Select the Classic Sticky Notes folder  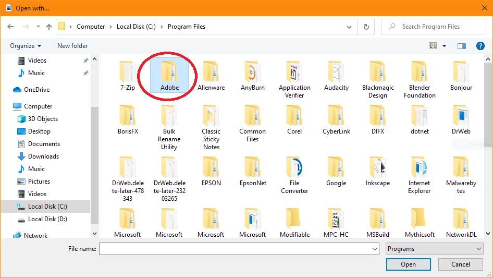click(x=211, y=127)
